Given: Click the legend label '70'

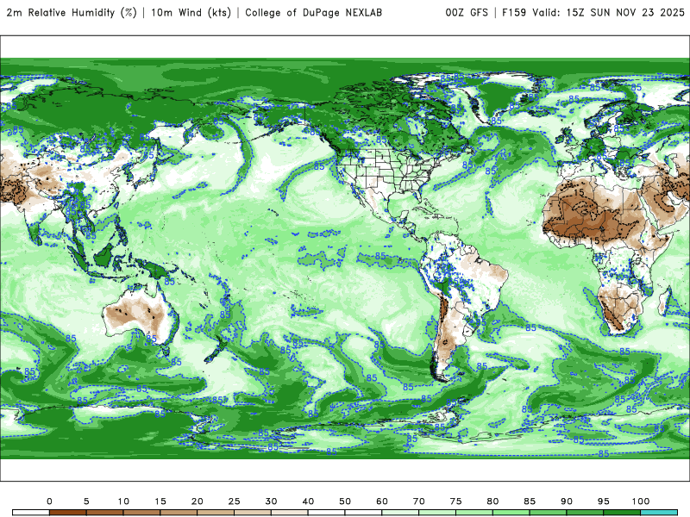Looking at the screenshot, I should click(419, 501).
